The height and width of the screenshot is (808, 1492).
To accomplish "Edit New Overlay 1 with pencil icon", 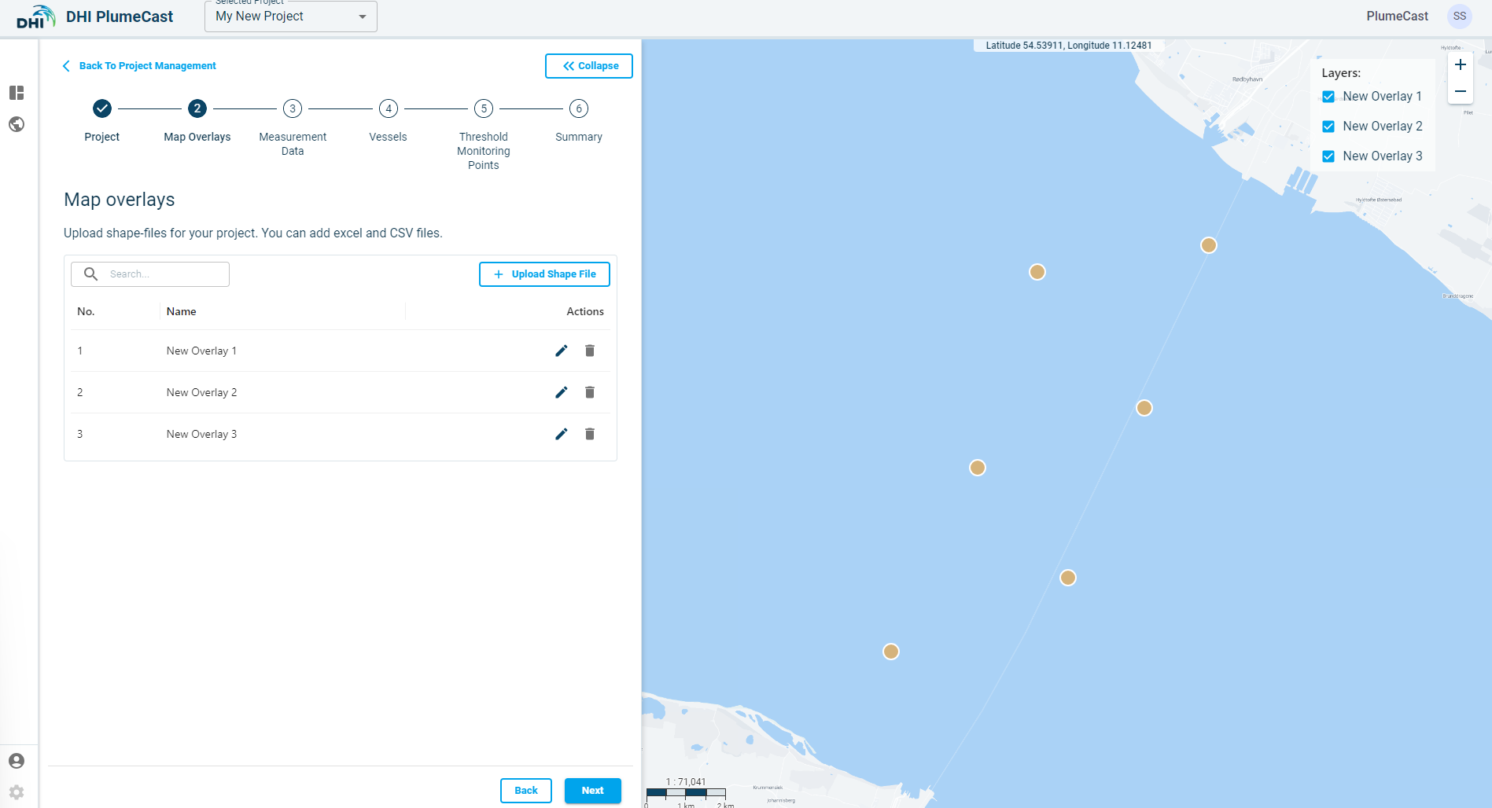I will pyautogui.click(x=561, y=351).
